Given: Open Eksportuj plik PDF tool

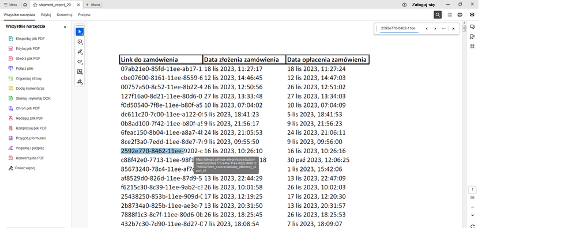Looking at the screenshot, I should [x=27, y=39].
